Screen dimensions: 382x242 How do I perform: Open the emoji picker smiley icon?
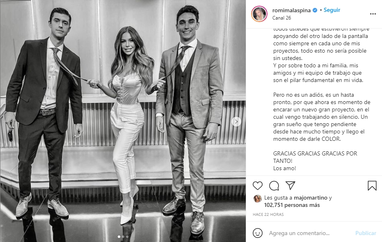pyautogui.click(x=258, y=233)
